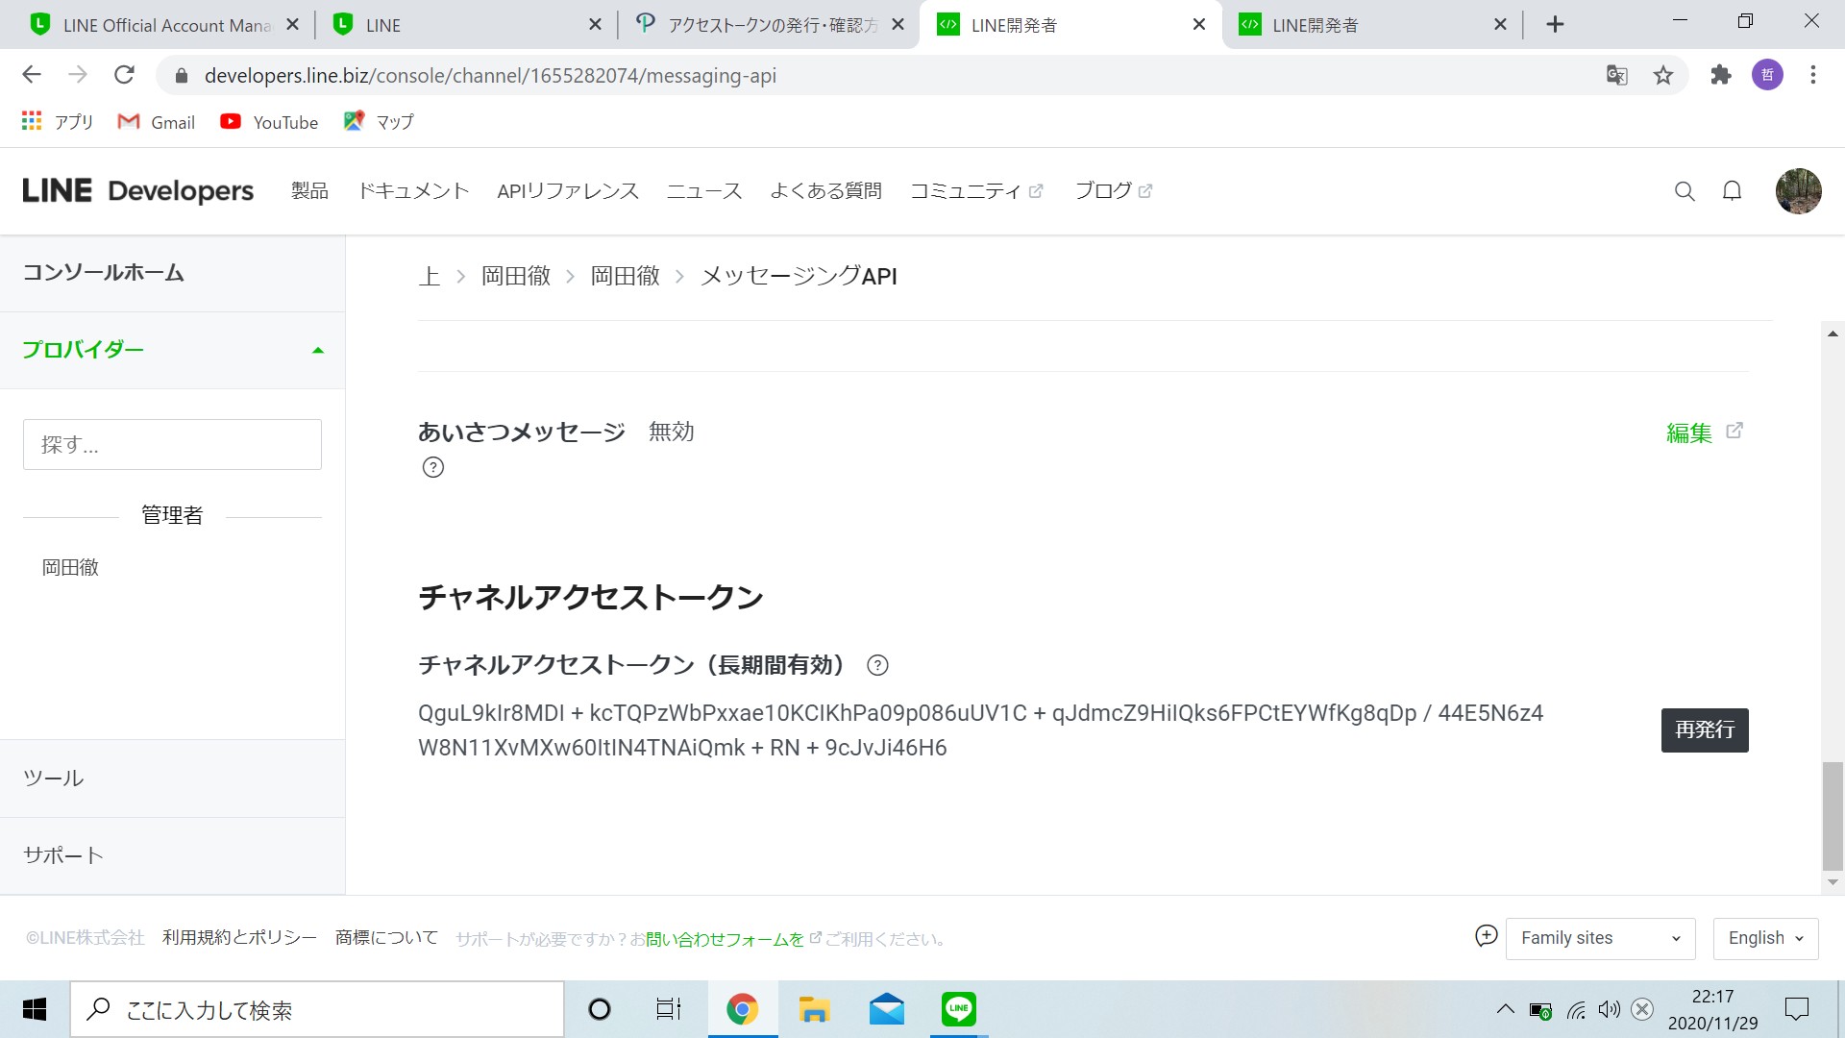Reload the current page
Screen dimensions: 1845x1038
124,75
